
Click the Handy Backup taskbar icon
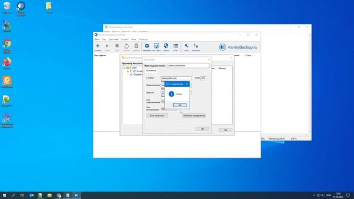point(77,195)
